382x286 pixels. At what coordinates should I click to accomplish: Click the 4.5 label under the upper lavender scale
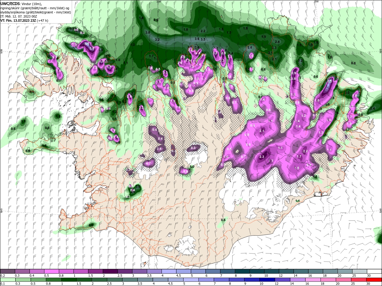(x=178, y=276)
